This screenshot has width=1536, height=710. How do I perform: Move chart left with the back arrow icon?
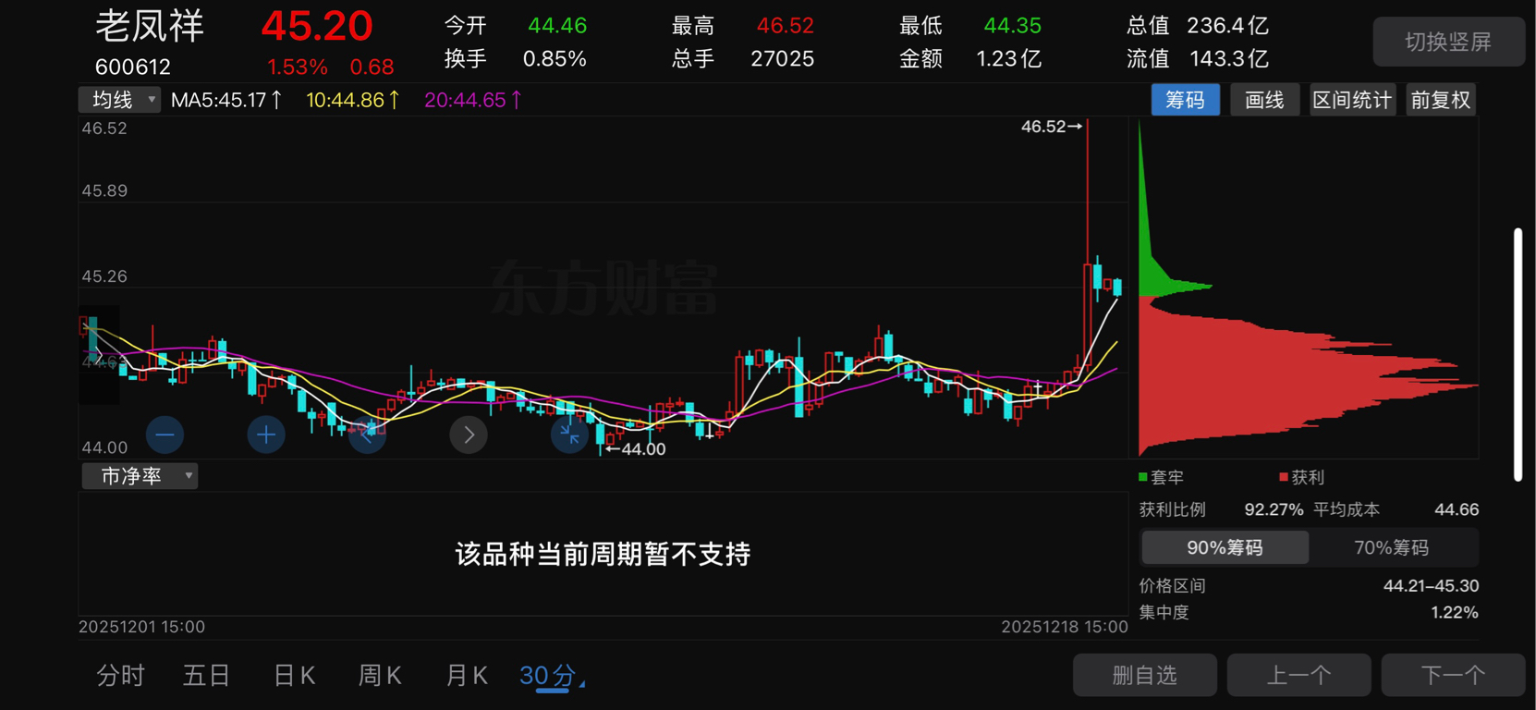click(367, 435)
